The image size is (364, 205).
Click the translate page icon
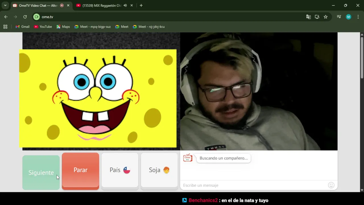click(x=308, y=17)
